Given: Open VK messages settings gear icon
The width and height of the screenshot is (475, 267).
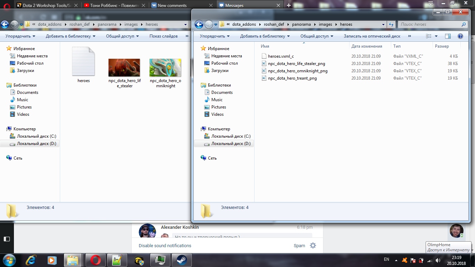Looking at the screenshot, I should click(x=313, y=245).
